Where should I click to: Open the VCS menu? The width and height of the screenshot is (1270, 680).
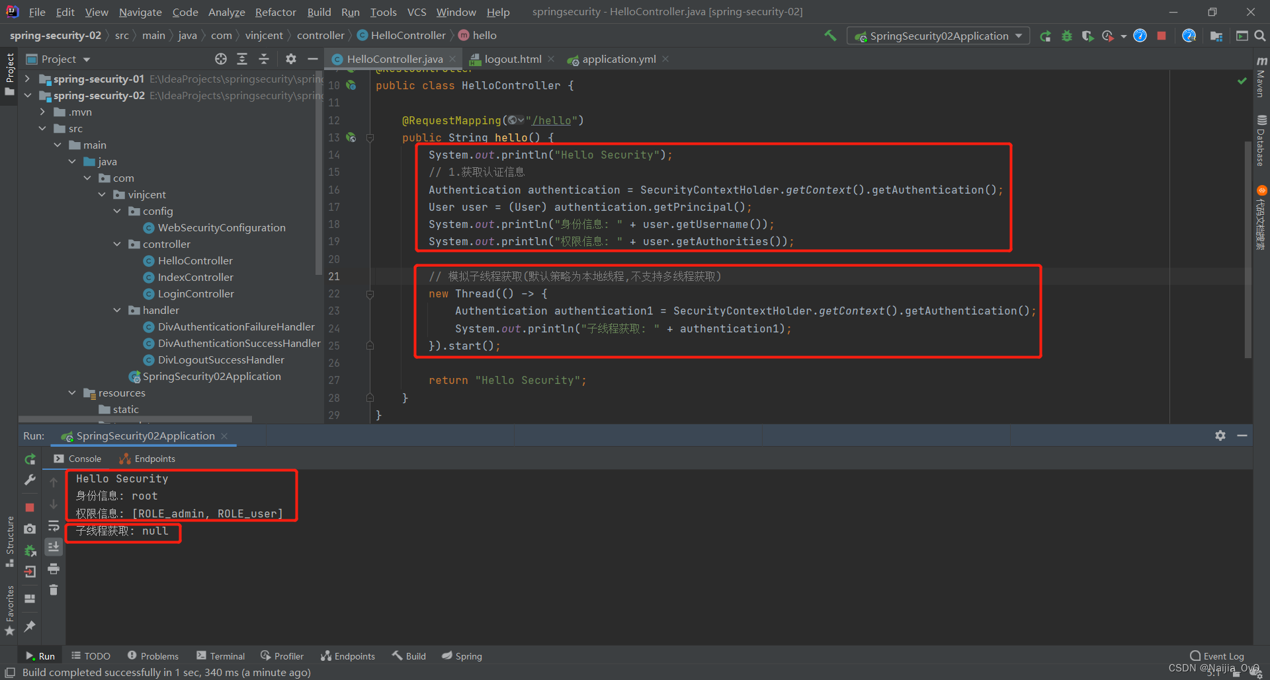coord(417,12)
